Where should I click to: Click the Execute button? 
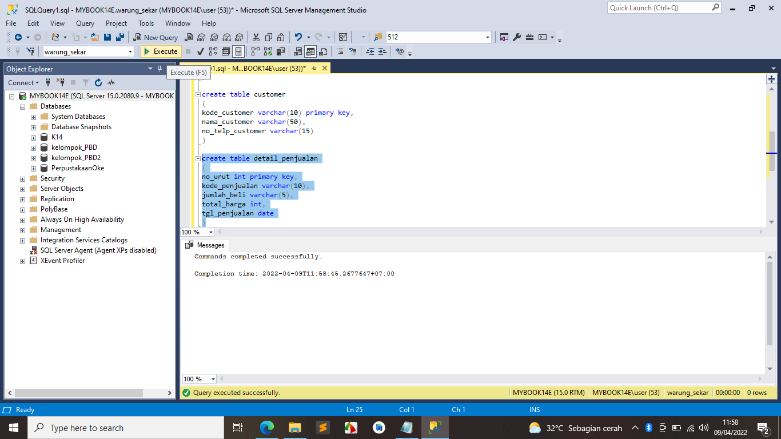point(161,51)
